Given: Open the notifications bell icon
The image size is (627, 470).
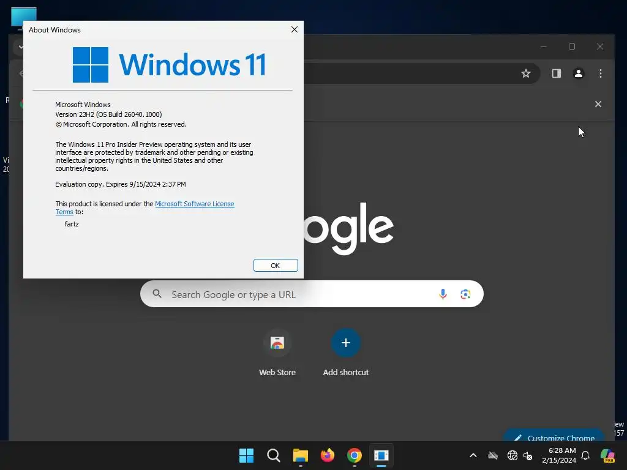Looking at the screenshot, I should (x=585, y=455).
